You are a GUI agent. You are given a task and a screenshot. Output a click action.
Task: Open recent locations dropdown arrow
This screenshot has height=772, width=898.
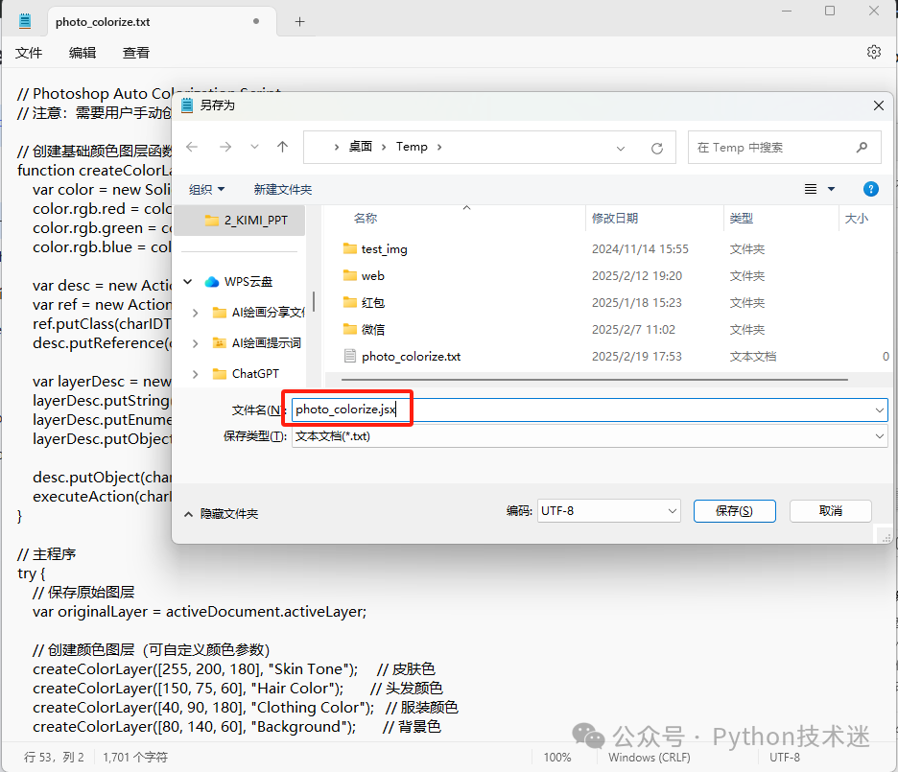point(254,147)
